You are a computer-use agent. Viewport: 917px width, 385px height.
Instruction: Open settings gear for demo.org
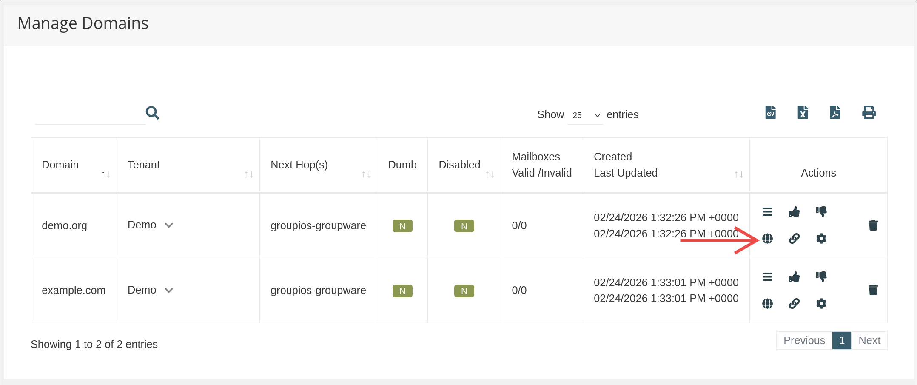pos(821,239)
